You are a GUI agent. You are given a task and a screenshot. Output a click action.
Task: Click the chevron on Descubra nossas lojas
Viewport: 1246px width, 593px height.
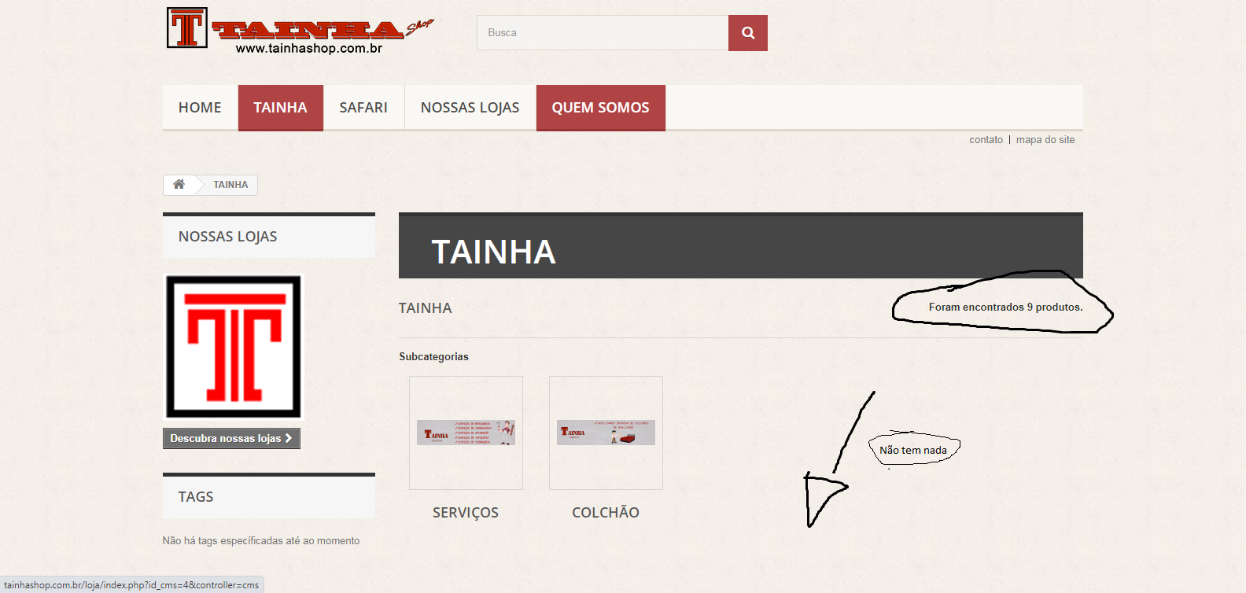289,438
